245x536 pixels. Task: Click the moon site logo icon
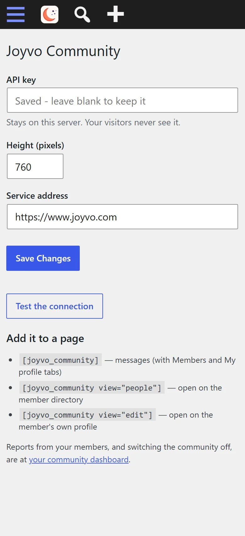point(50,14)
